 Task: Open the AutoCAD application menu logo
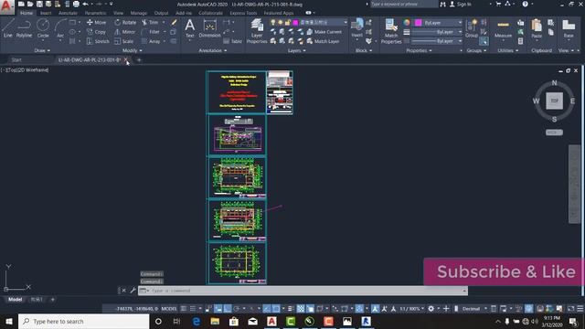click(6, 6)
